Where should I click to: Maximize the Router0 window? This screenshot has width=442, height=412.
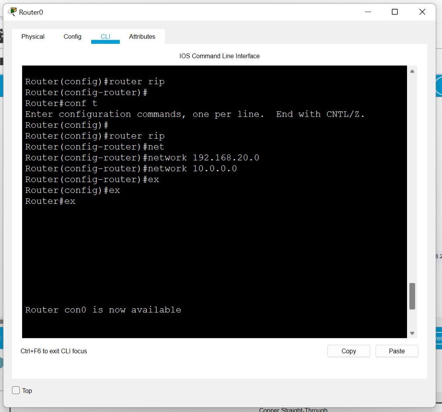(395, 12)
